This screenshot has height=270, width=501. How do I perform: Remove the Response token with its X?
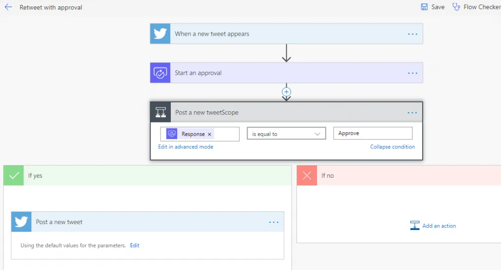(x=210, y=134)
